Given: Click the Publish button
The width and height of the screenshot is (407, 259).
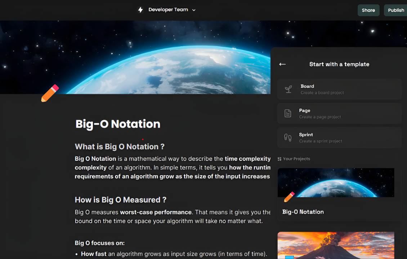Looking at the screenshot, I should [396, 10].
